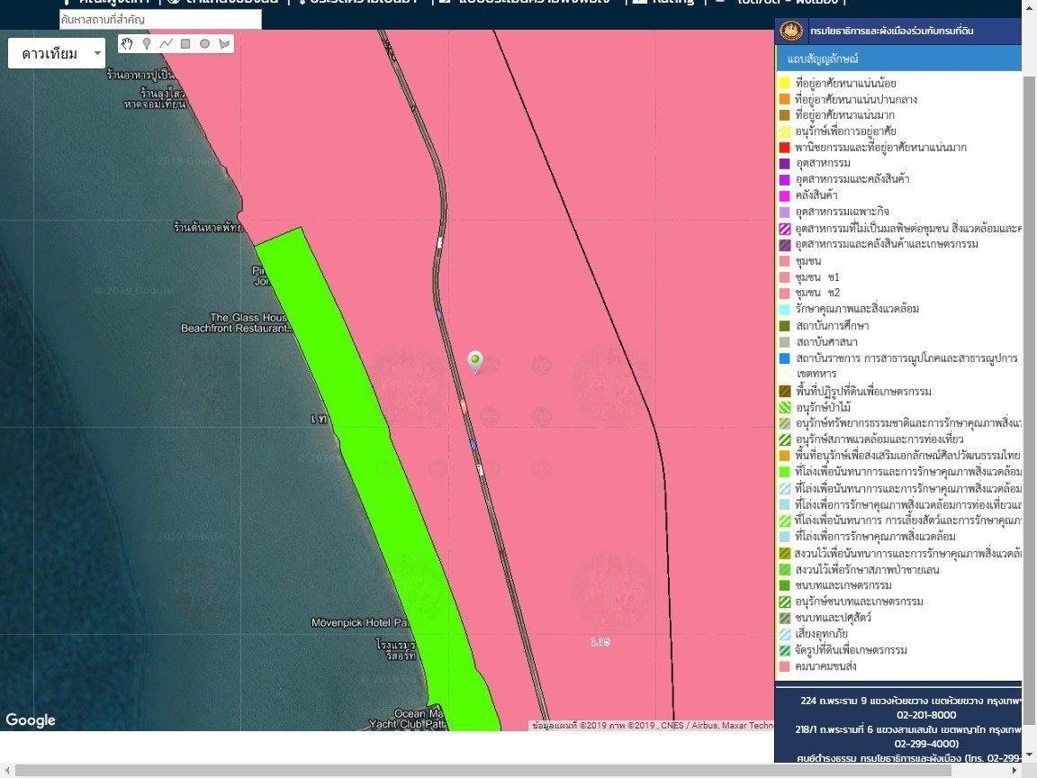Pick the rectangle drawing tool
The height and width of the screenshot is (778, 1037).
[x=185, y=43]
